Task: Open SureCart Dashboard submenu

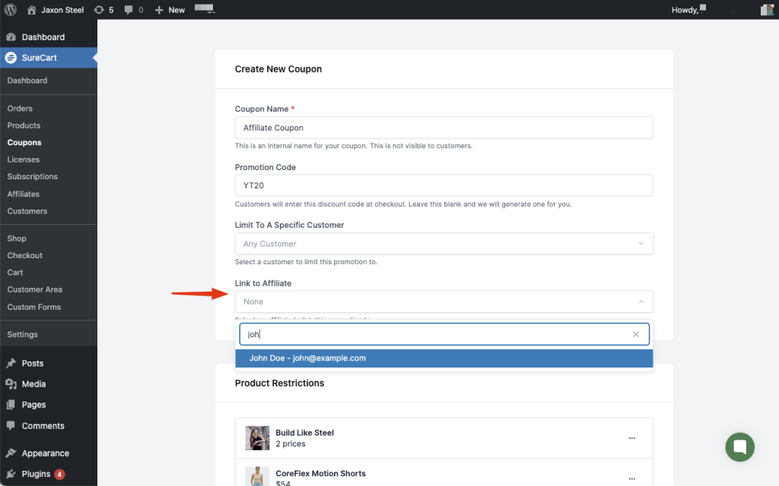Action: coord(27,80)
